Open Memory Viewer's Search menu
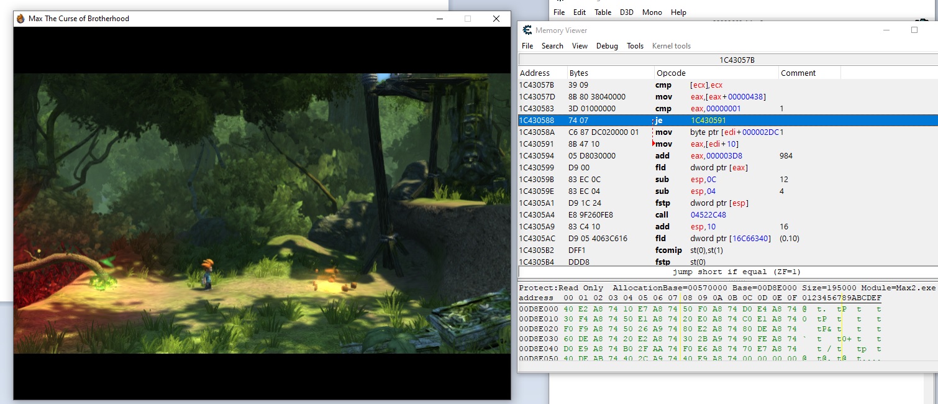Screen dimensions: 938x404 552,46
